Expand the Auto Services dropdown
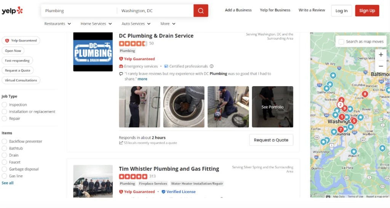Image resolution: width=390 pixels, height=208 pixels. coord(136,24)
